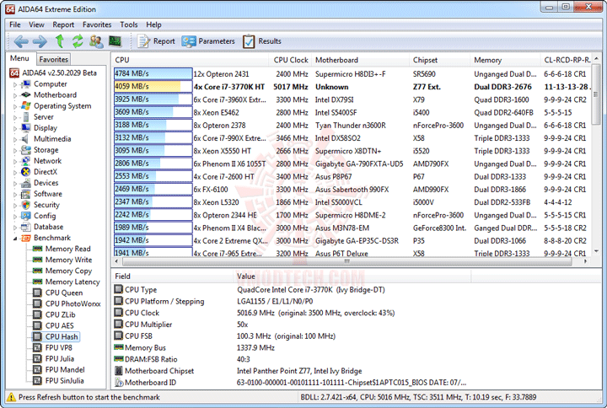Click the results vertical scrollbar down arrow

(x=596, y=251)
